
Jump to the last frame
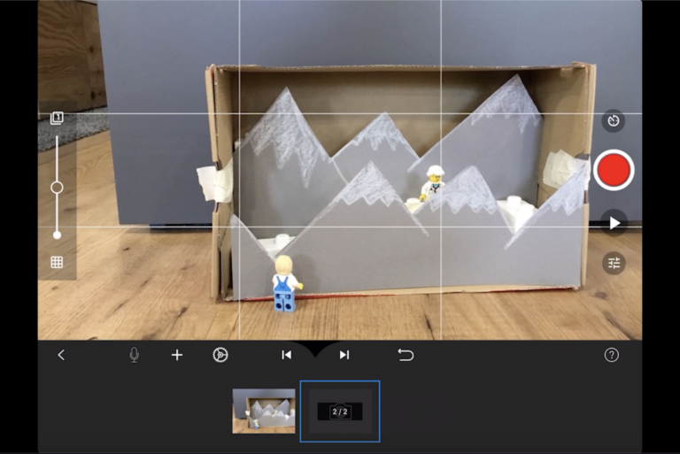344,355
